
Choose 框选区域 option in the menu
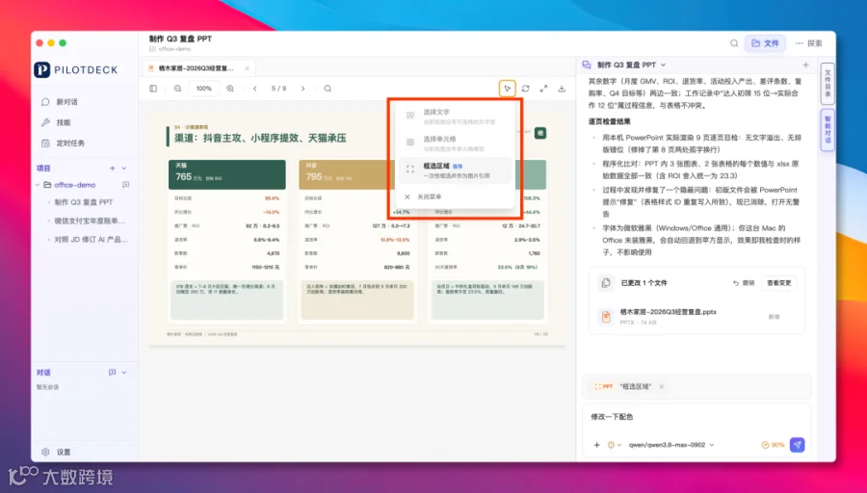click(455, 170)
